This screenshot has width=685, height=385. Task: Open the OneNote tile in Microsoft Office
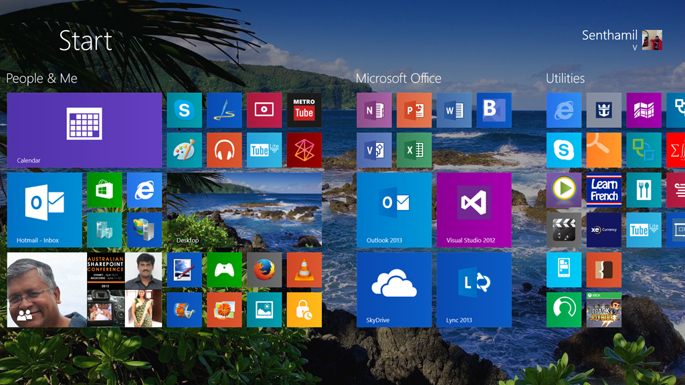click(x=374, y=110)
